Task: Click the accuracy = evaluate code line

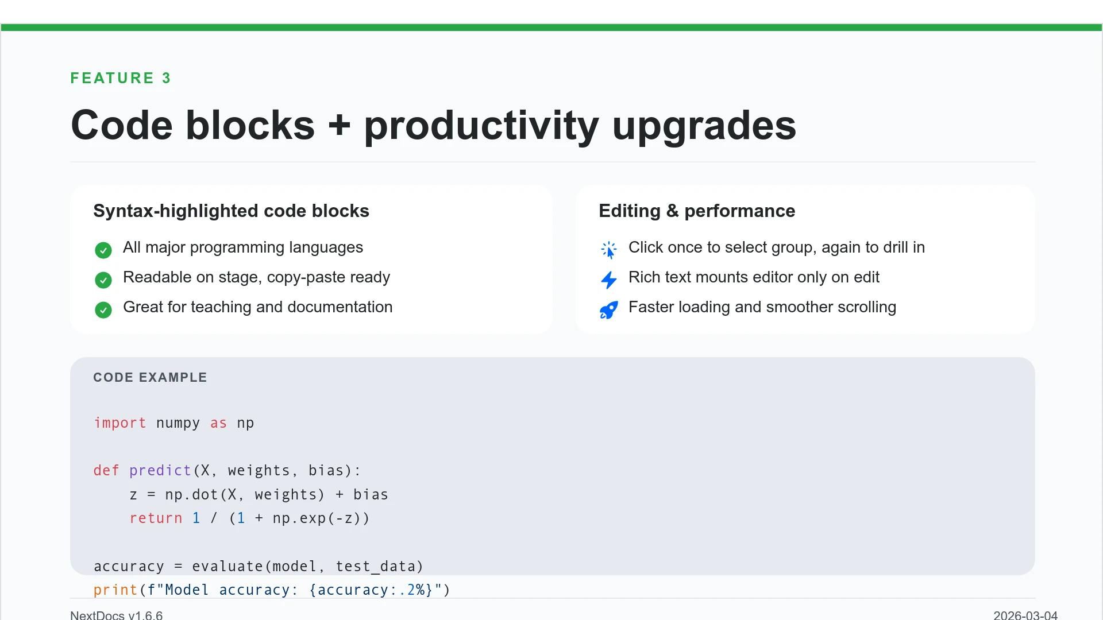Action: tap(259, 567)
